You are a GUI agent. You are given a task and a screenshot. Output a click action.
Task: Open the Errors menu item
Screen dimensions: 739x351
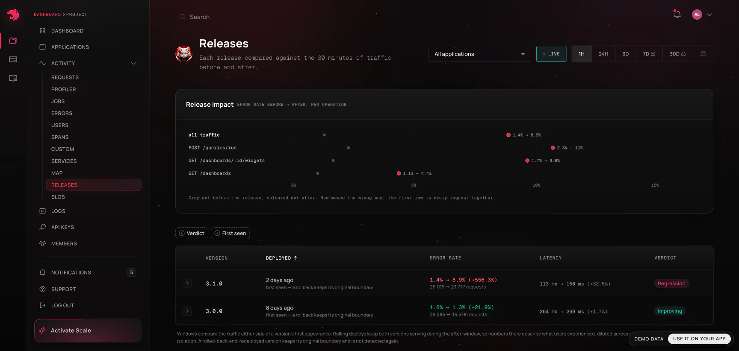click(x=62, y=113)
